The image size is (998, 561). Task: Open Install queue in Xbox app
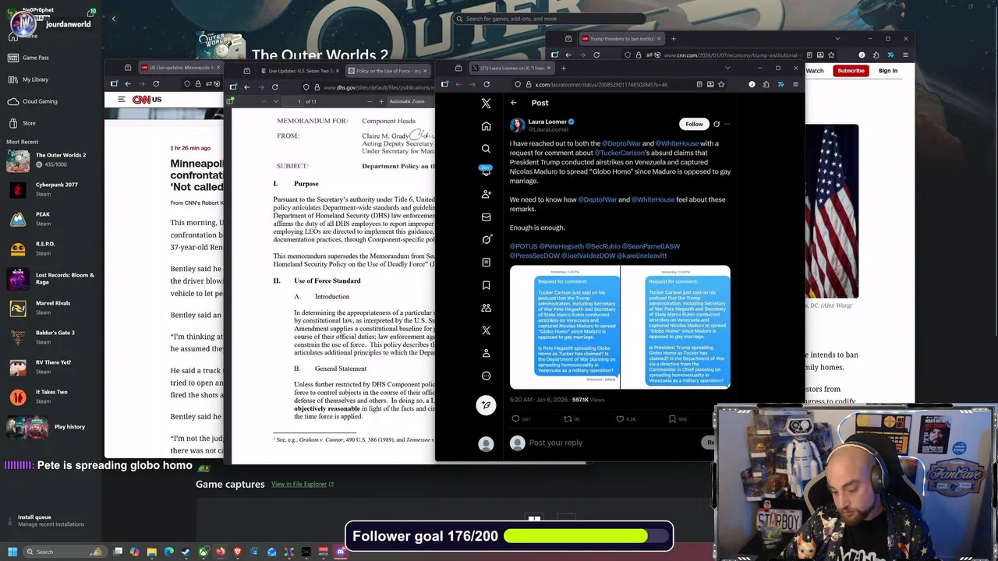[45, 520]
